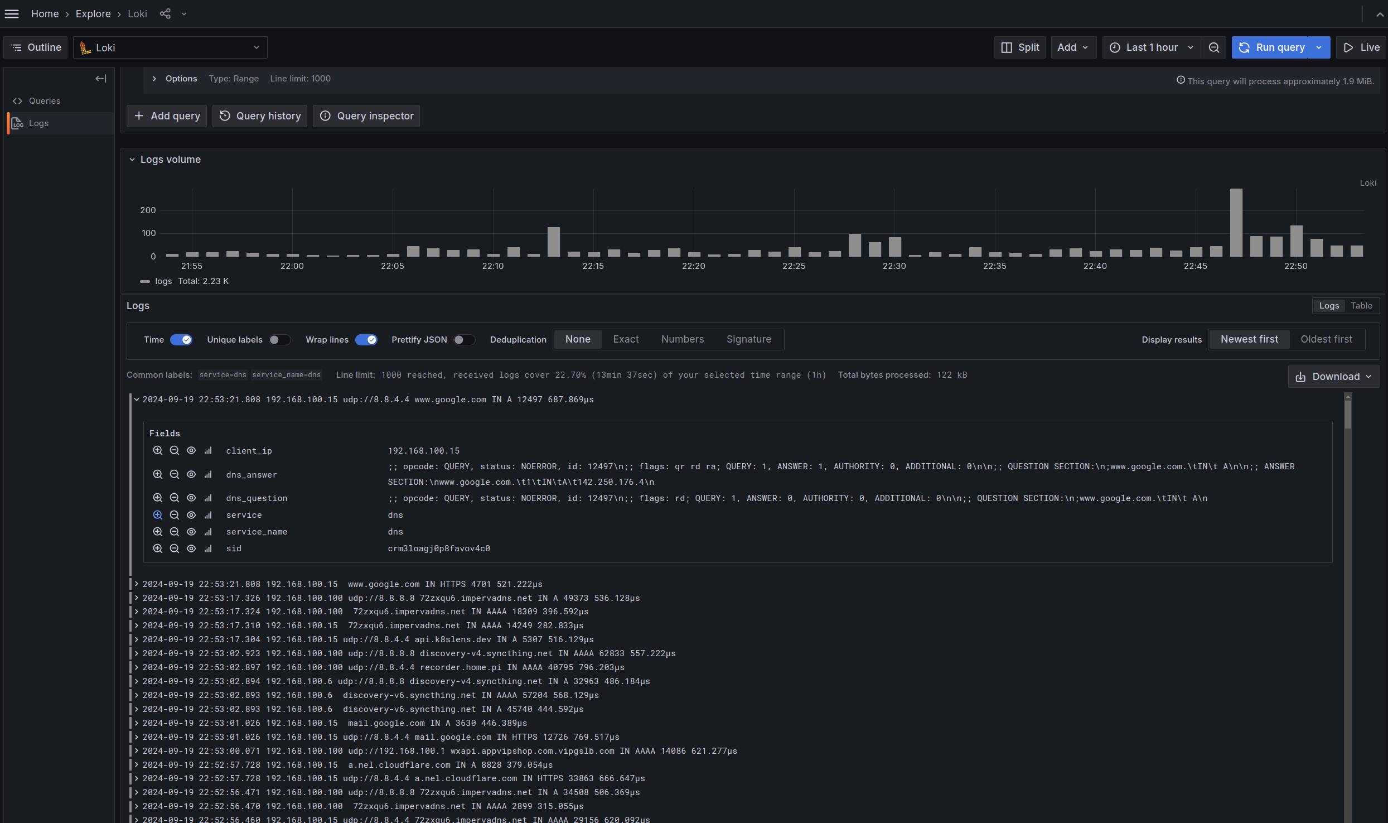The height and width of the screenshot is (823, 1388).
Task: Select Queries in the outline sidebar
Action: click(x=45, y=101)
